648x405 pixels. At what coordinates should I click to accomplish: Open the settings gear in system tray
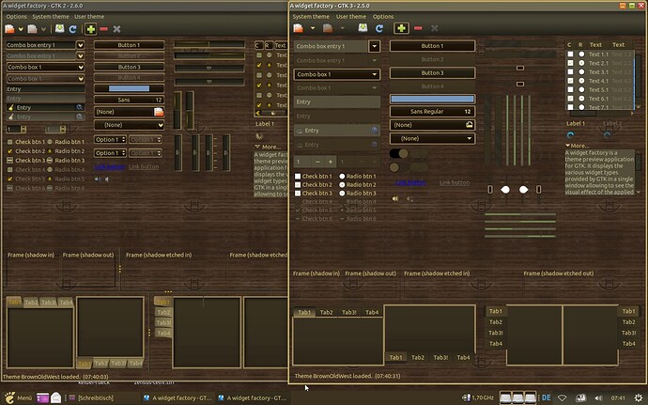[638, 398]
